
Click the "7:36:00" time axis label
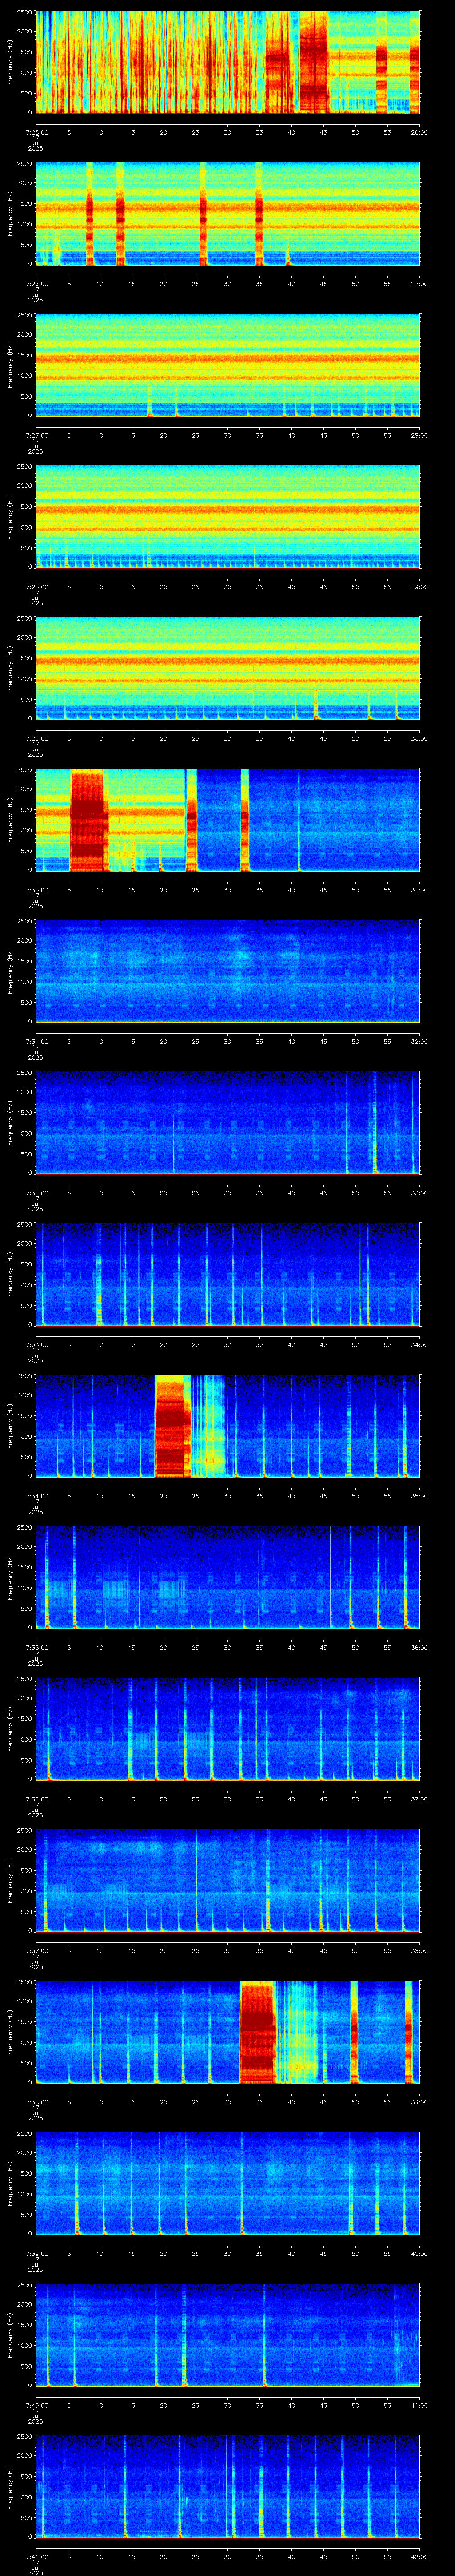click(x=35, y=1799)
